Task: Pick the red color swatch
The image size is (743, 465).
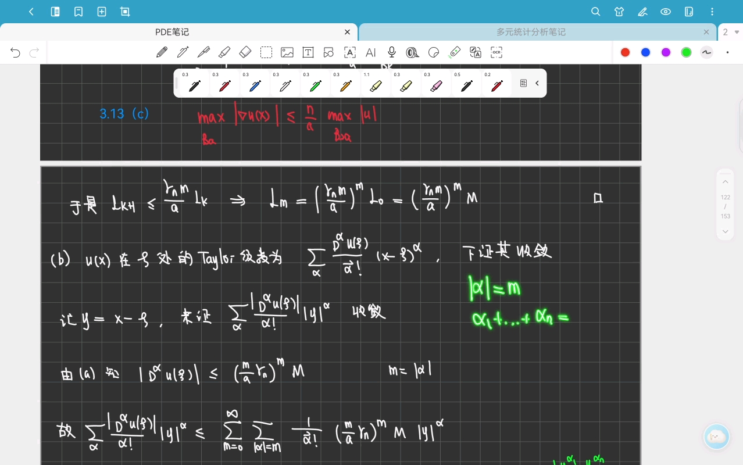Action: tap(626, 52)
